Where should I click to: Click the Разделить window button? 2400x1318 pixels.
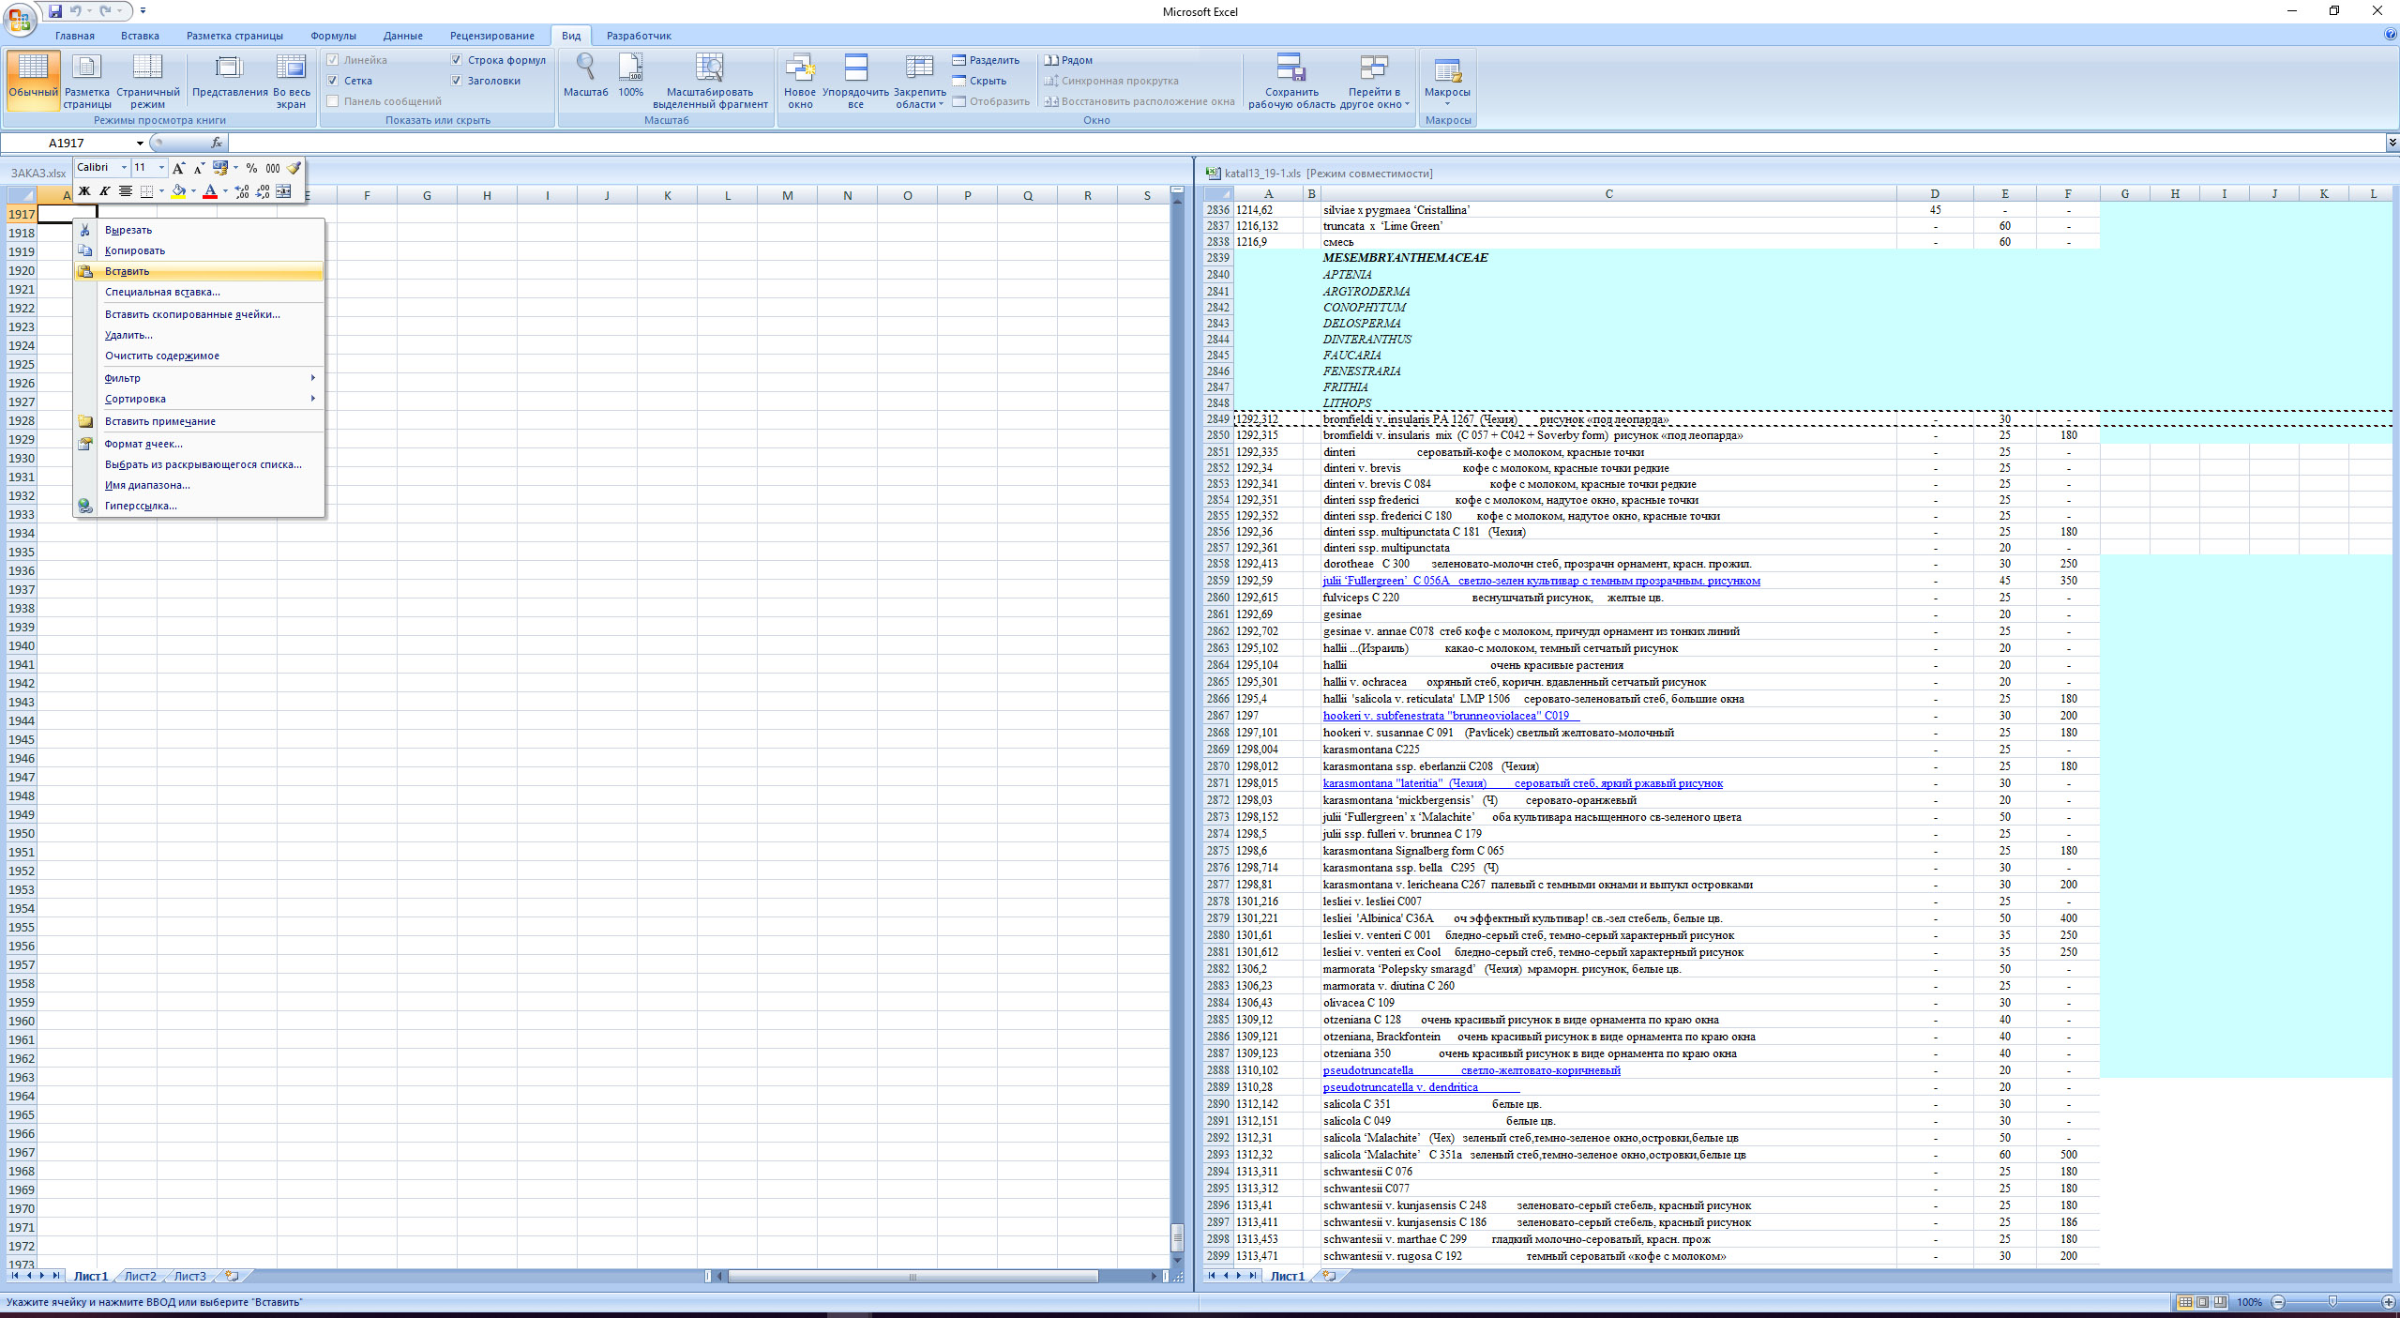(986, 60)
